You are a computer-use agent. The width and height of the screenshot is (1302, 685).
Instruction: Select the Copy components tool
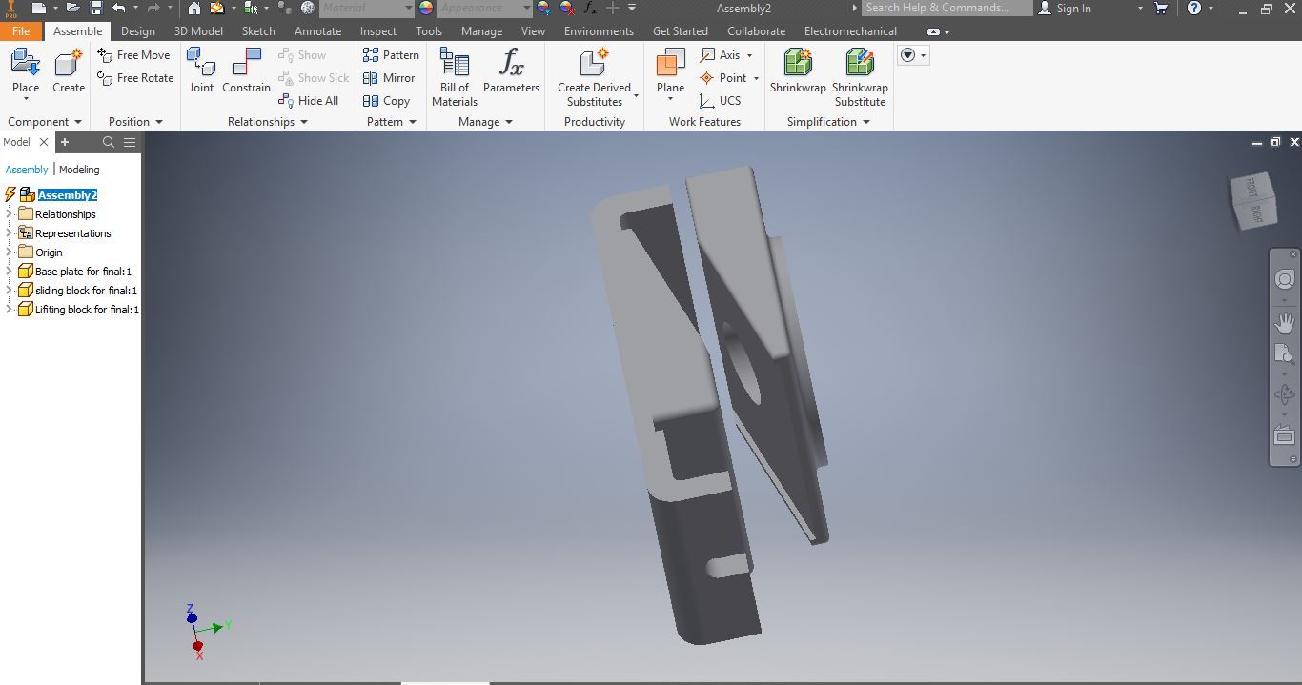[x=386, y=101]
